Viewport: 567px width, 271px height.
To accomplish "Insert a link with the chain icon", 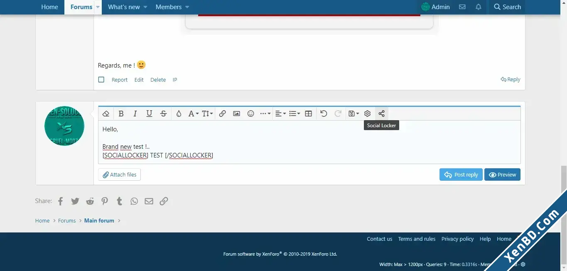I will (x=222, y=114).
